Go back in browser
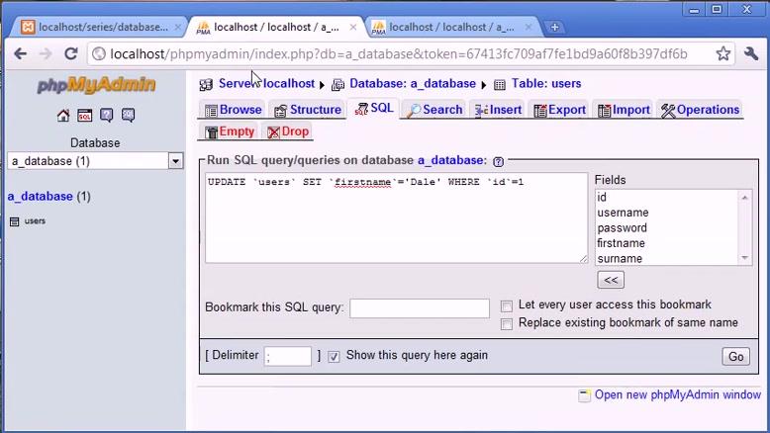770x433 pixels. [20, 53]
